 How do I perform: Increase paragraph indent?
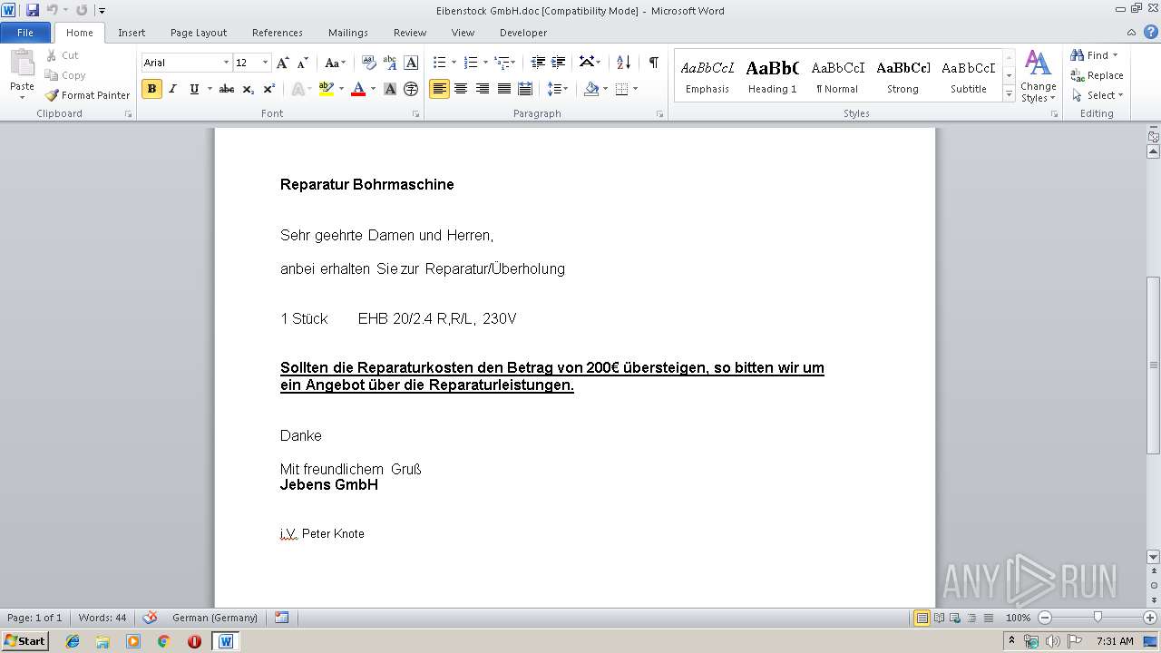[559, 63]
